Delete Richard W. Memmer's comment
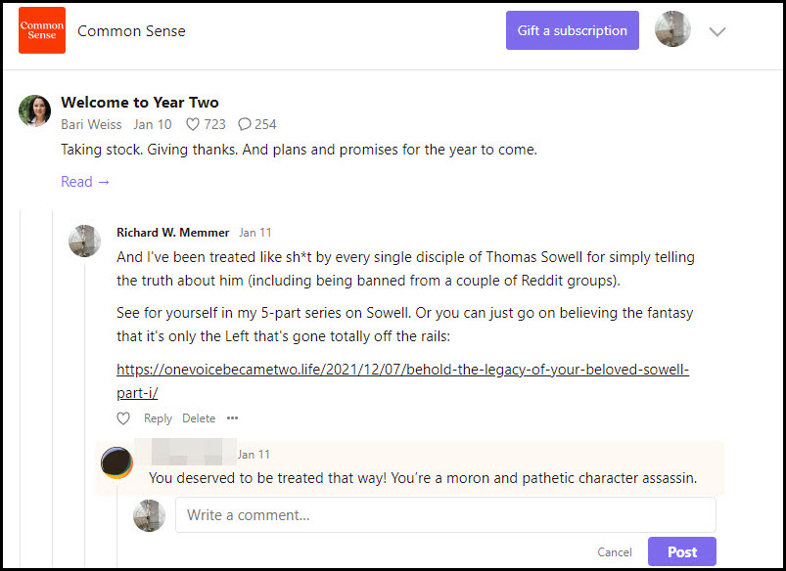The image size is (786, 571). point(199,418)
